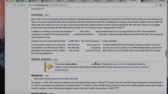
Task: Open citation [45]
Action: (43, 8)
